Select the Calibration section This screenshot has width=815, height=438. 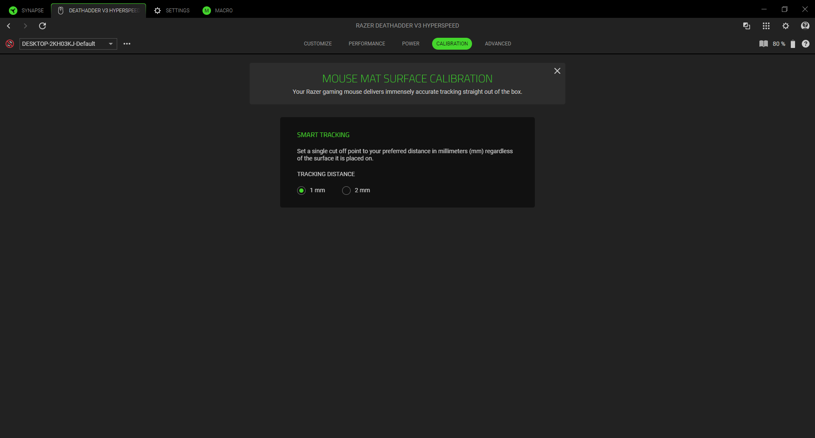click(x=452, y=44)
